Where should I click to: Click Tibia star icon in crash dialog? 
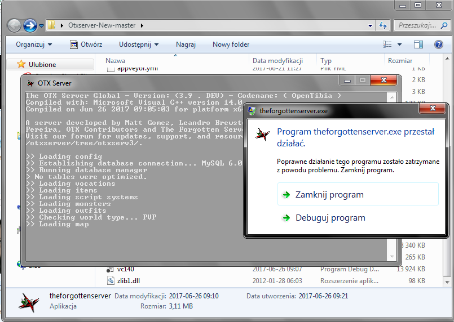tap(262, 134)
